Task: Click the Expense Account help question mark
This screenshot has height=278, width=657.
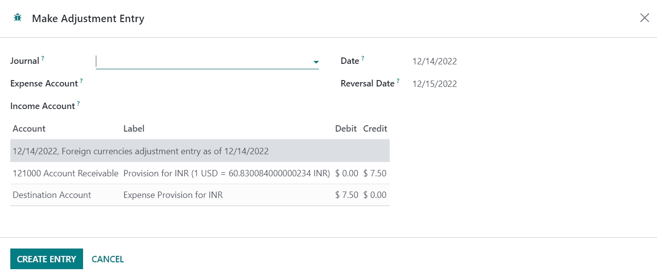Action: coord(81,81)
